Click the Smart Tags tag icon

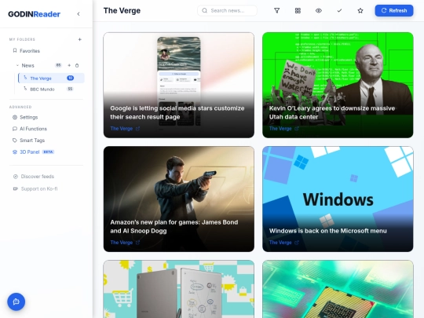(x=15, y=141)
